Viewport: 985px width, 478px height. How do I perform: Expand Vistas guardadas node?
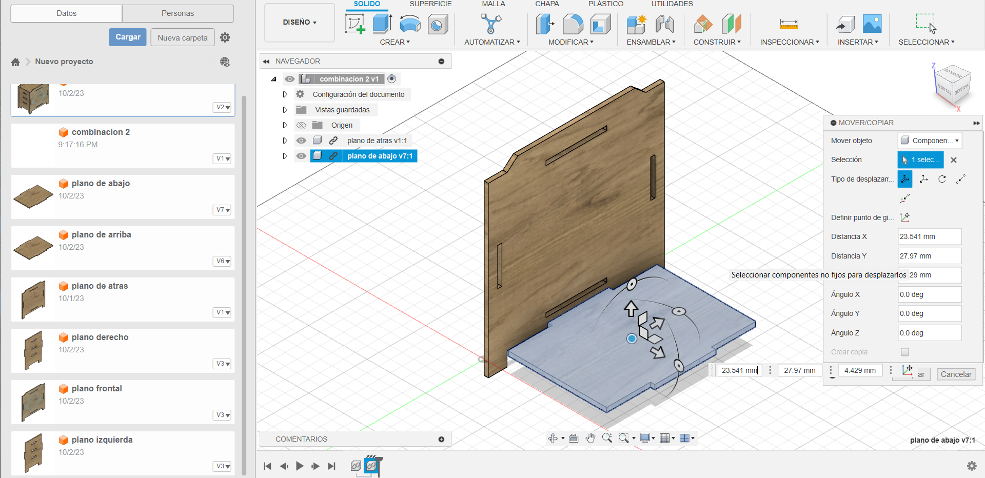(285, 110)
